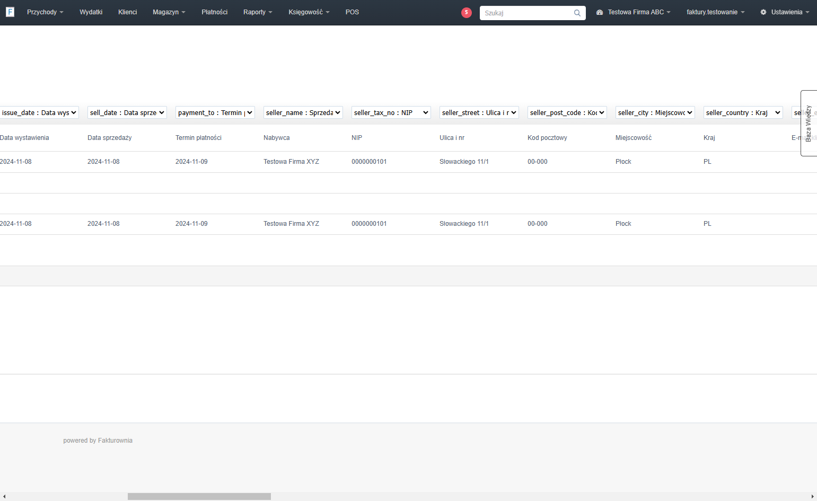Click the left arrow of horizontal scrollbar
This screenshot has width=817, height=501.
point(4,497)
